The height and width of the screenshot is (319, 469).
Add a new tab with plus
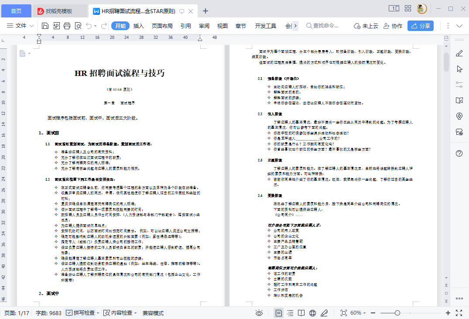click(205, 11)
